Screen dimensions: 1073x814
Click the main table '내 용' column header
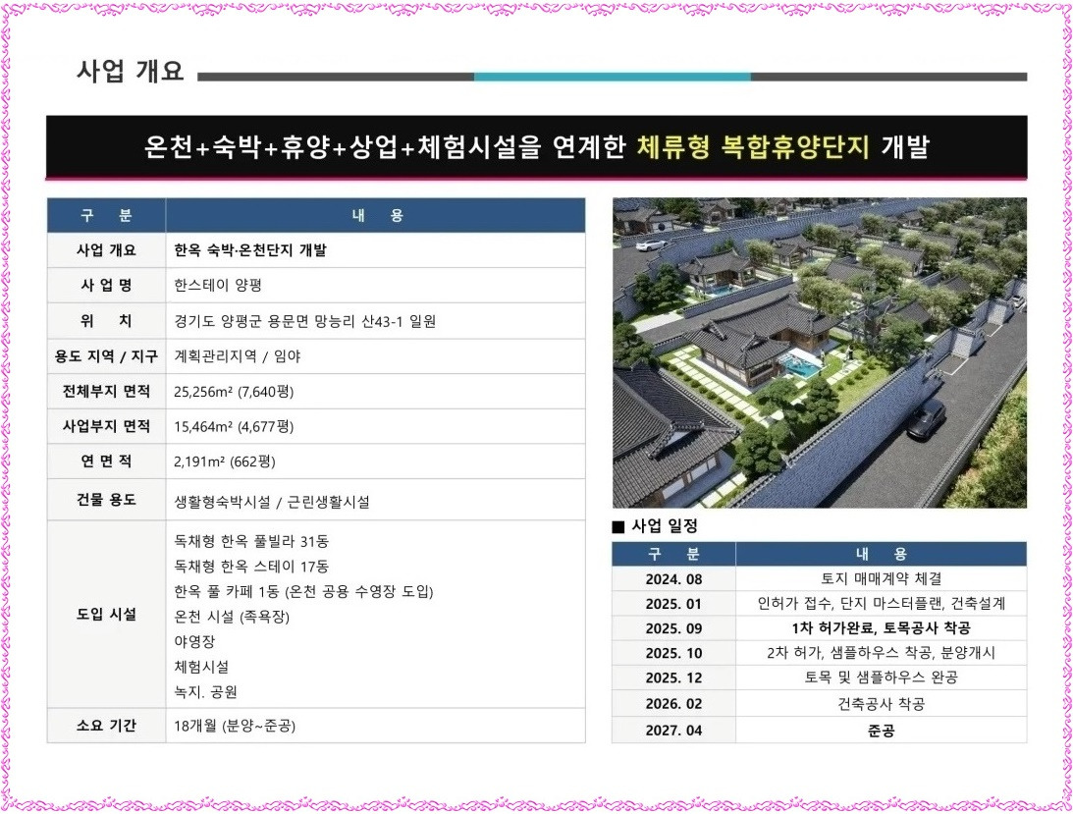377,216
